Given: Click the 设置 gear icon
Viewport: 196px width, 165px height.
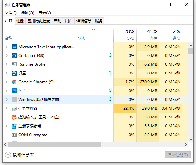Looking at the screenshot, I should (x=14, y=73).
